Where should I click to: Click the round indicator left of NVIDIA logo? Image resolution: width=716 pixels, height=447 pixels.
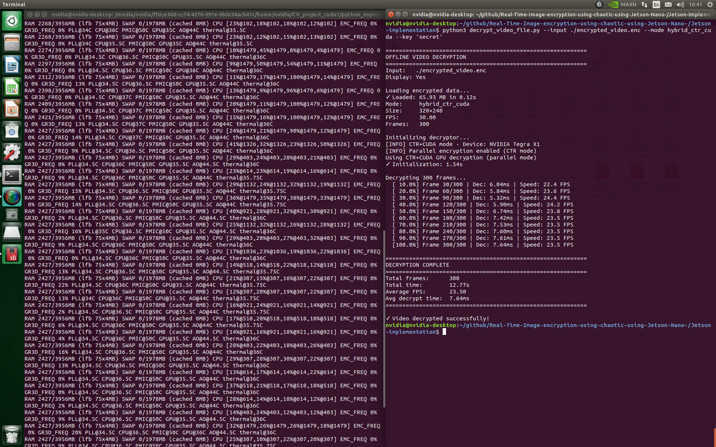click(x=599, y=4)
